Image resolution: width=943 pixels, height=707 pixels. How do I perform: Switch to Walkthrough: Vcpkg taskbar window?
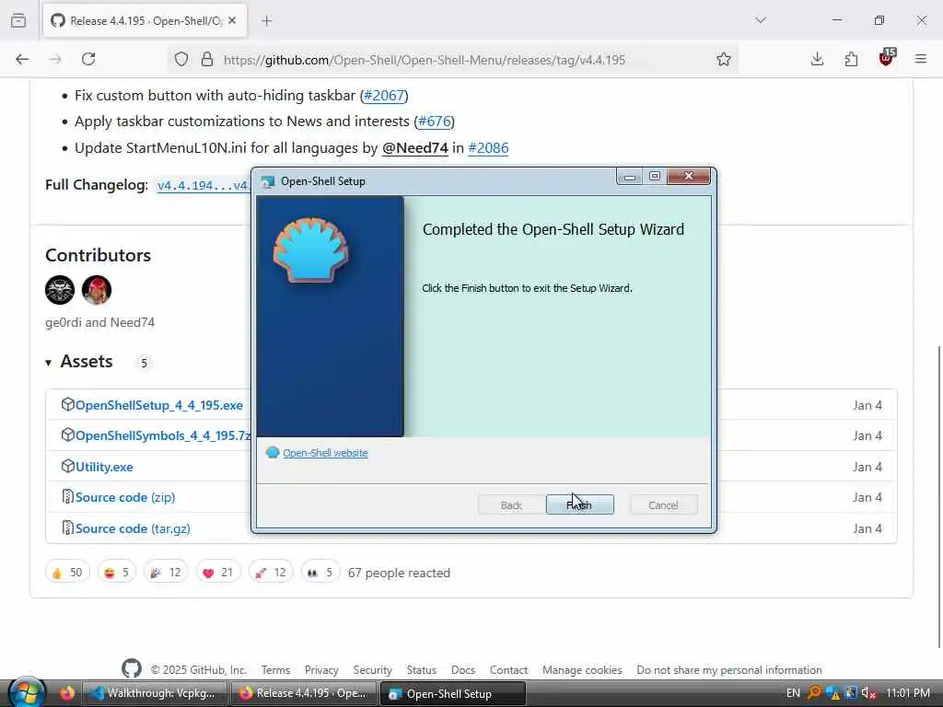click(155, 693)
